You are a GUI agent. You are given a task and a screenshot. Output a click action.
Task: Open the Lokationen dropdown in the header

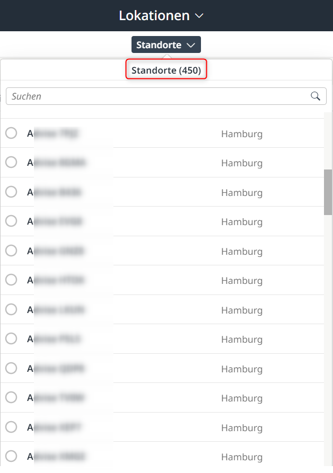pos(162,15)
